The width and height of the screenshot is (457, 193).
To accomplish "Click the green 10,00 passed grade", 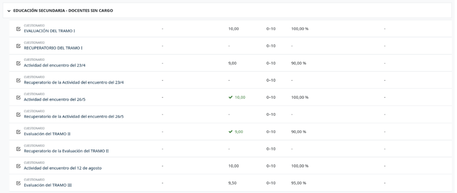I will point(240,97).
